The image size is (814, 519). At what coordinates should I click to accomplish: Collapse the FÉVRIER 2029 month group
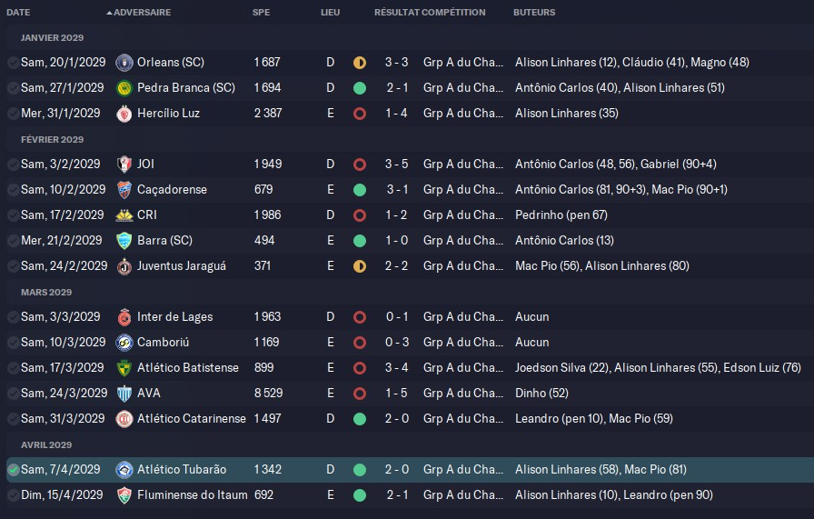pyautogui.click(x=52, y=139)
